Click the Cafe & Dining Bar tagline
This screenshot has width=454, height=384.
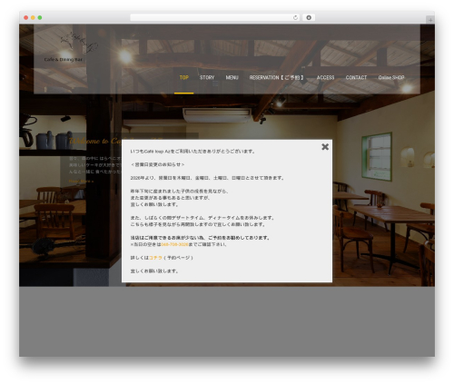[64, 60]
